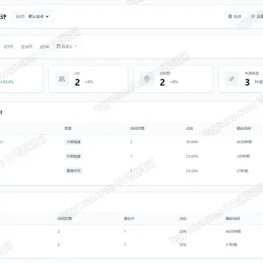Open the purple source URL link
The width and height of the screenshot is (263, 263).
pos(1,142)
